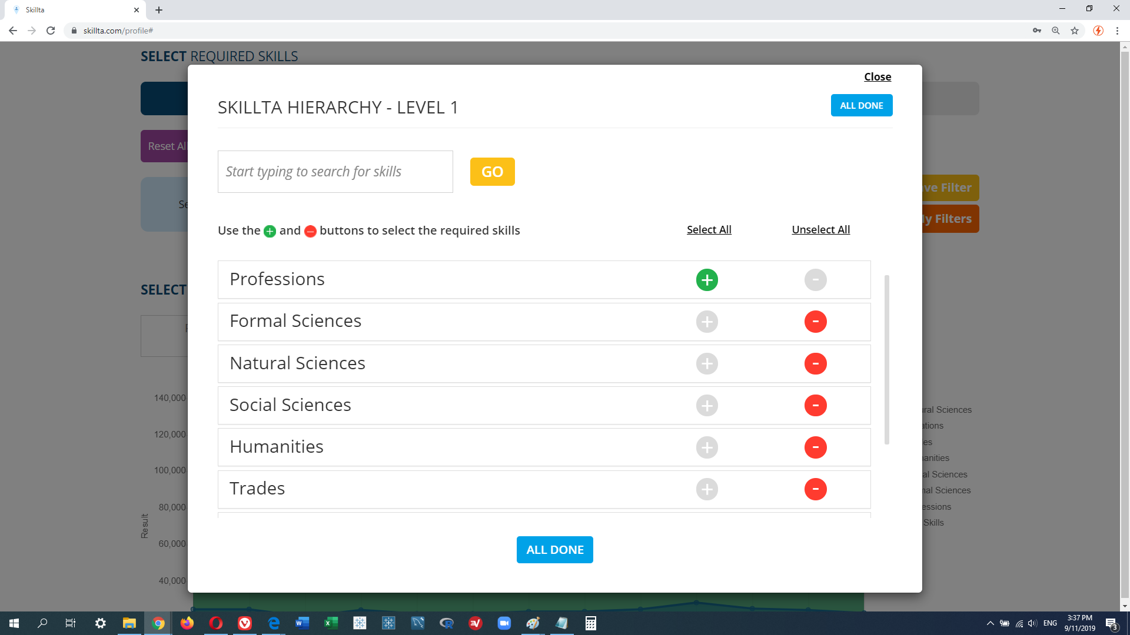Screen dimensions: 1130x635
Task: Deselect Professions using its minus button
Action: pos(815,280)
